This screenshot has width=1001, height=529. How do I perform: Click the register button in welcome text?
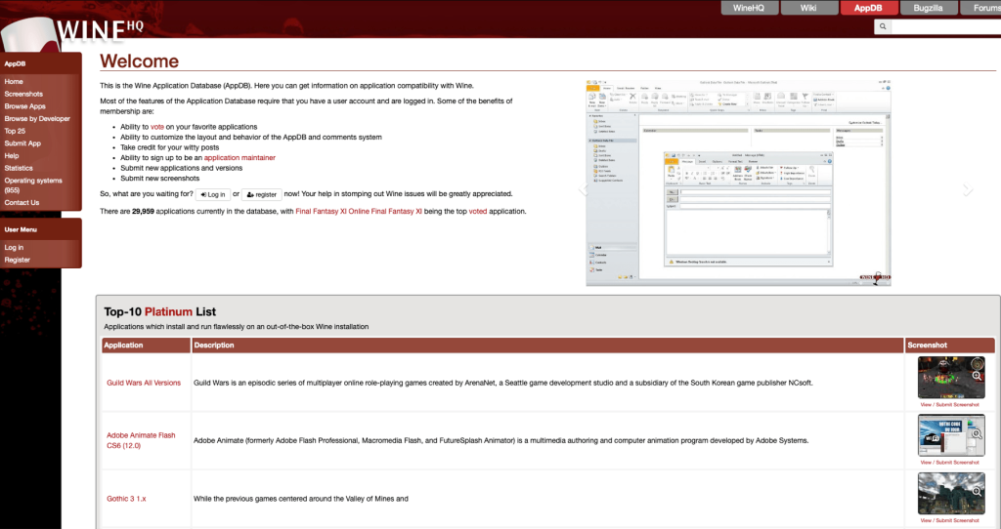pyautogui.click(x=262, y=194)
